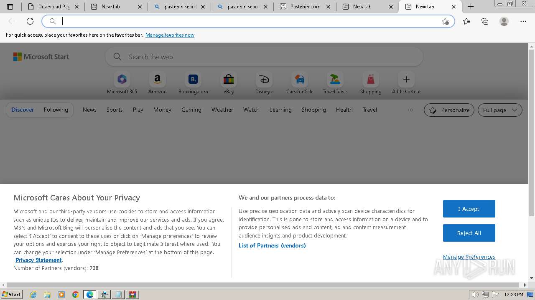535x300 pixels.
Task: Open the Health category
Action: (x=344, y=110)
